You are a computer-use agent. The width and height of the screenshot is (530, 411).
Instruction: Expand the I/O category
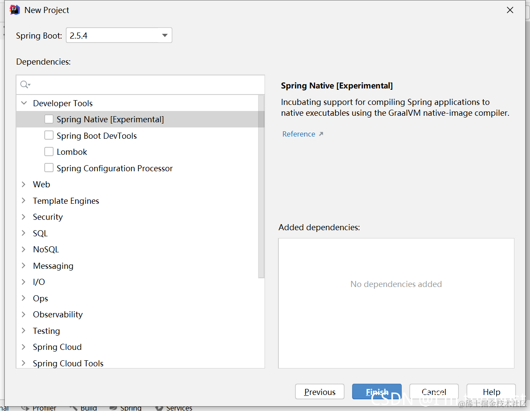tap(24, 282)
